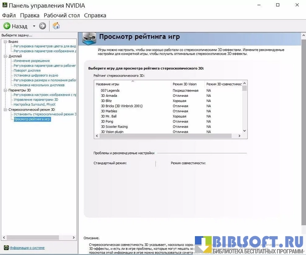Click the Forward arrow icon in toolbar
Image resolution: width=306 pixels, height=255 pixels.
[42, 26]
